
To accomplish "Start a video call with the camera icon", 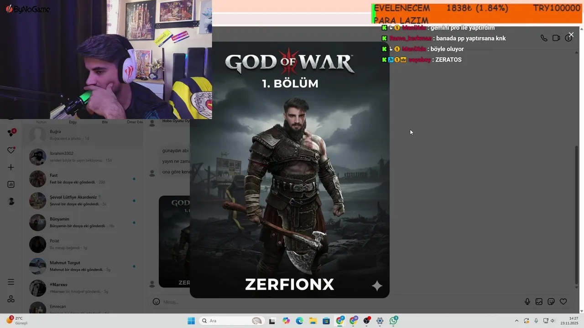I will click(556, 38).
